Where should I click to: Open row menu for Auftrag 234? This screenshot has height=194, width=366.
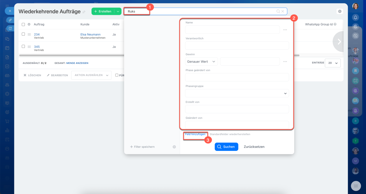[29, 35]
